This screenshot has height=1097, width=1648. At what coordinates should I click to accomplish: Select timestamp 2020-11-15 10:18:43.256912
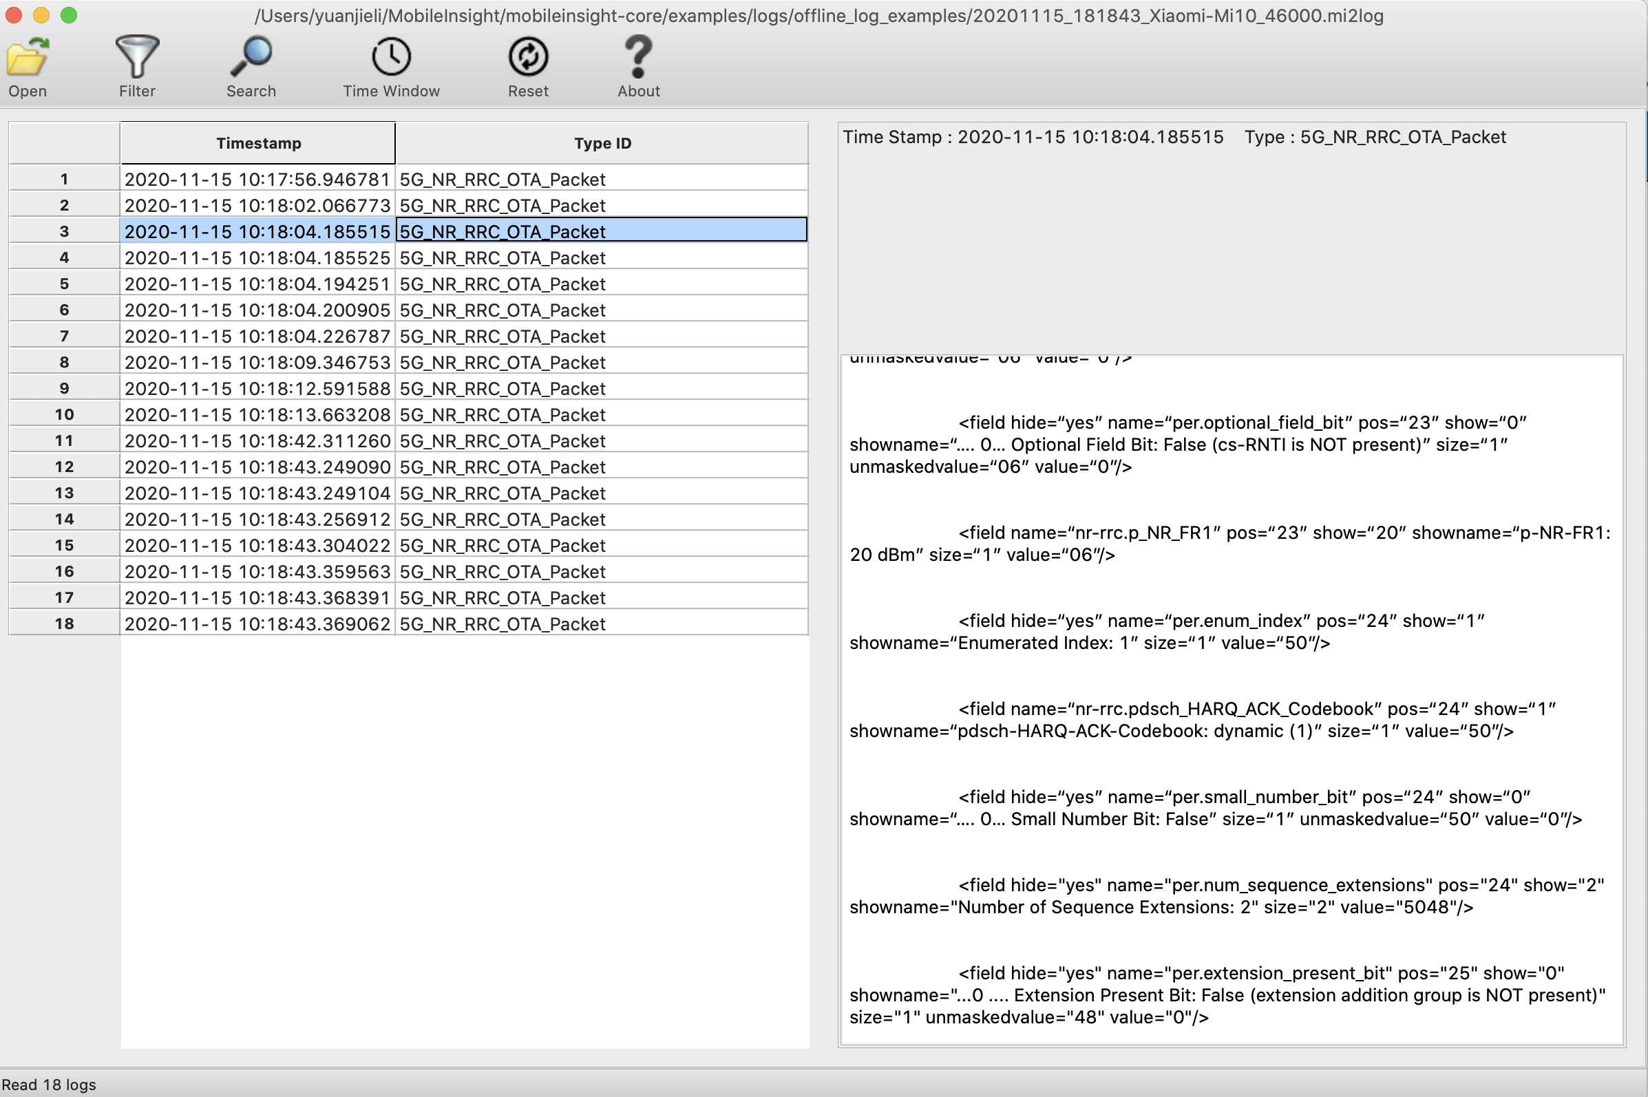(257, 518)
